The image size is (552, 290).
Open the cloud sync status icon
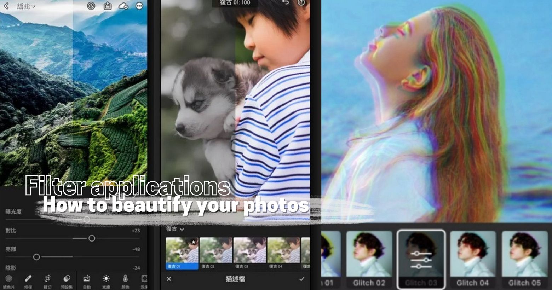(123, 6)
